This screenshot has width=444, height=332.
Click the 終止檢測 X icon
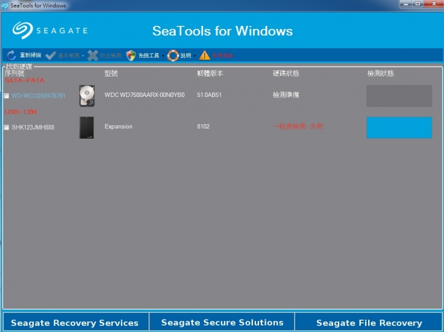[x=92, y=56]
